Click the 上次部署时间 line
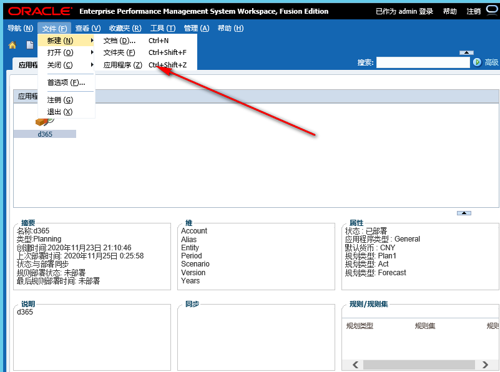 click(x=81, y=256)
